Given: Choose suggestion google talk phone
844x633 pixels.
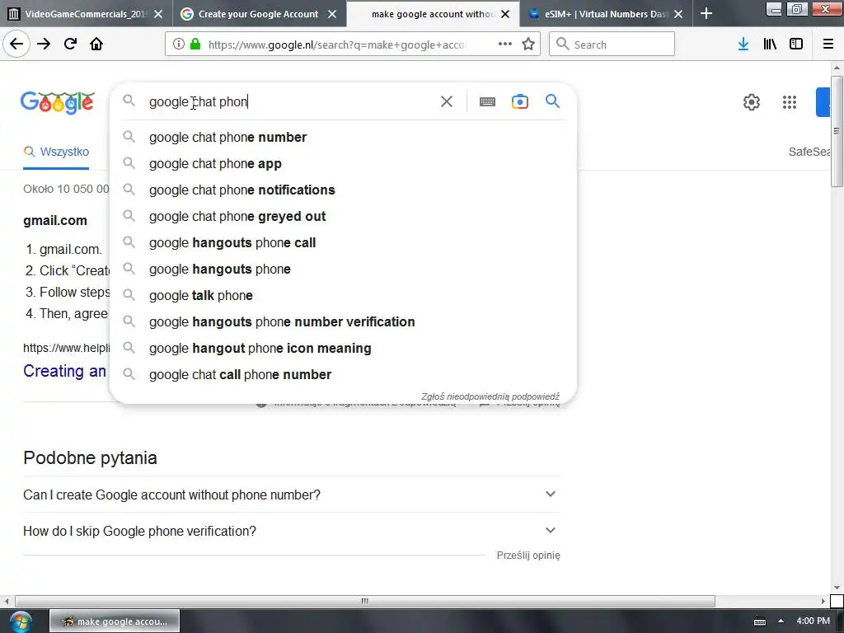Looking at the screenshot, I should tap(343, 296).
